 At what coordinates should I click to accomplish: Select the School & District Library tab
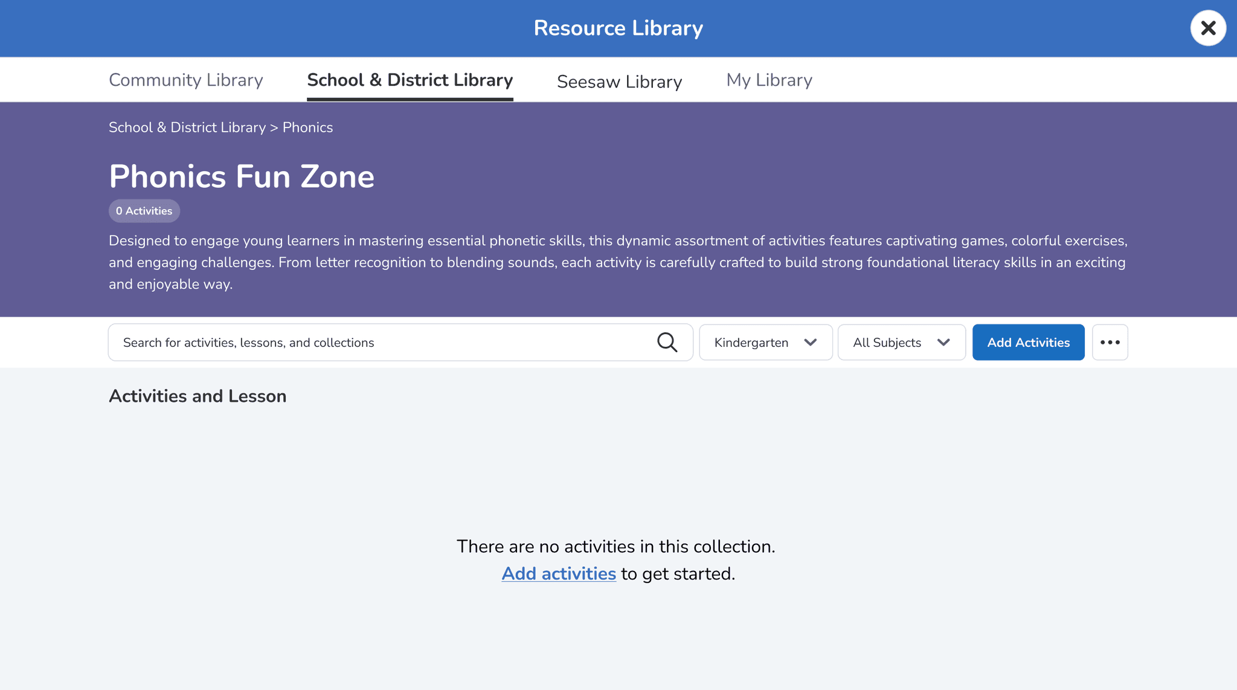410,80
